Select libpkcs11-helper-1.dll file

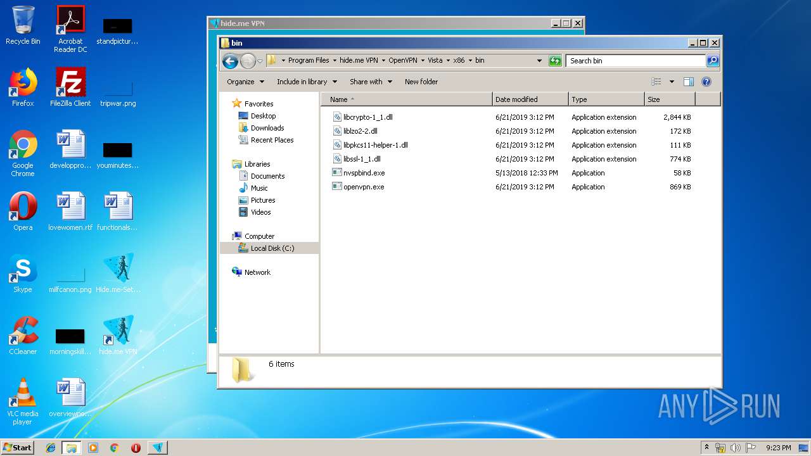pos(375,145)
